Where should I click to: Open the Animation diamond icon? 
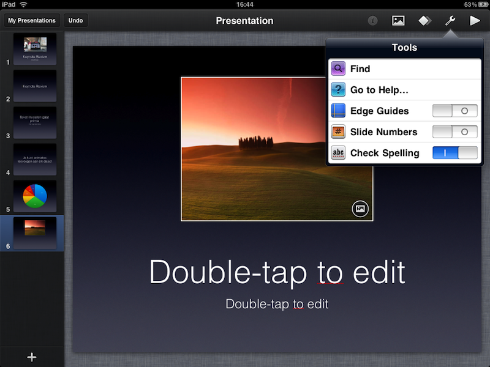[x=424, y=21]
